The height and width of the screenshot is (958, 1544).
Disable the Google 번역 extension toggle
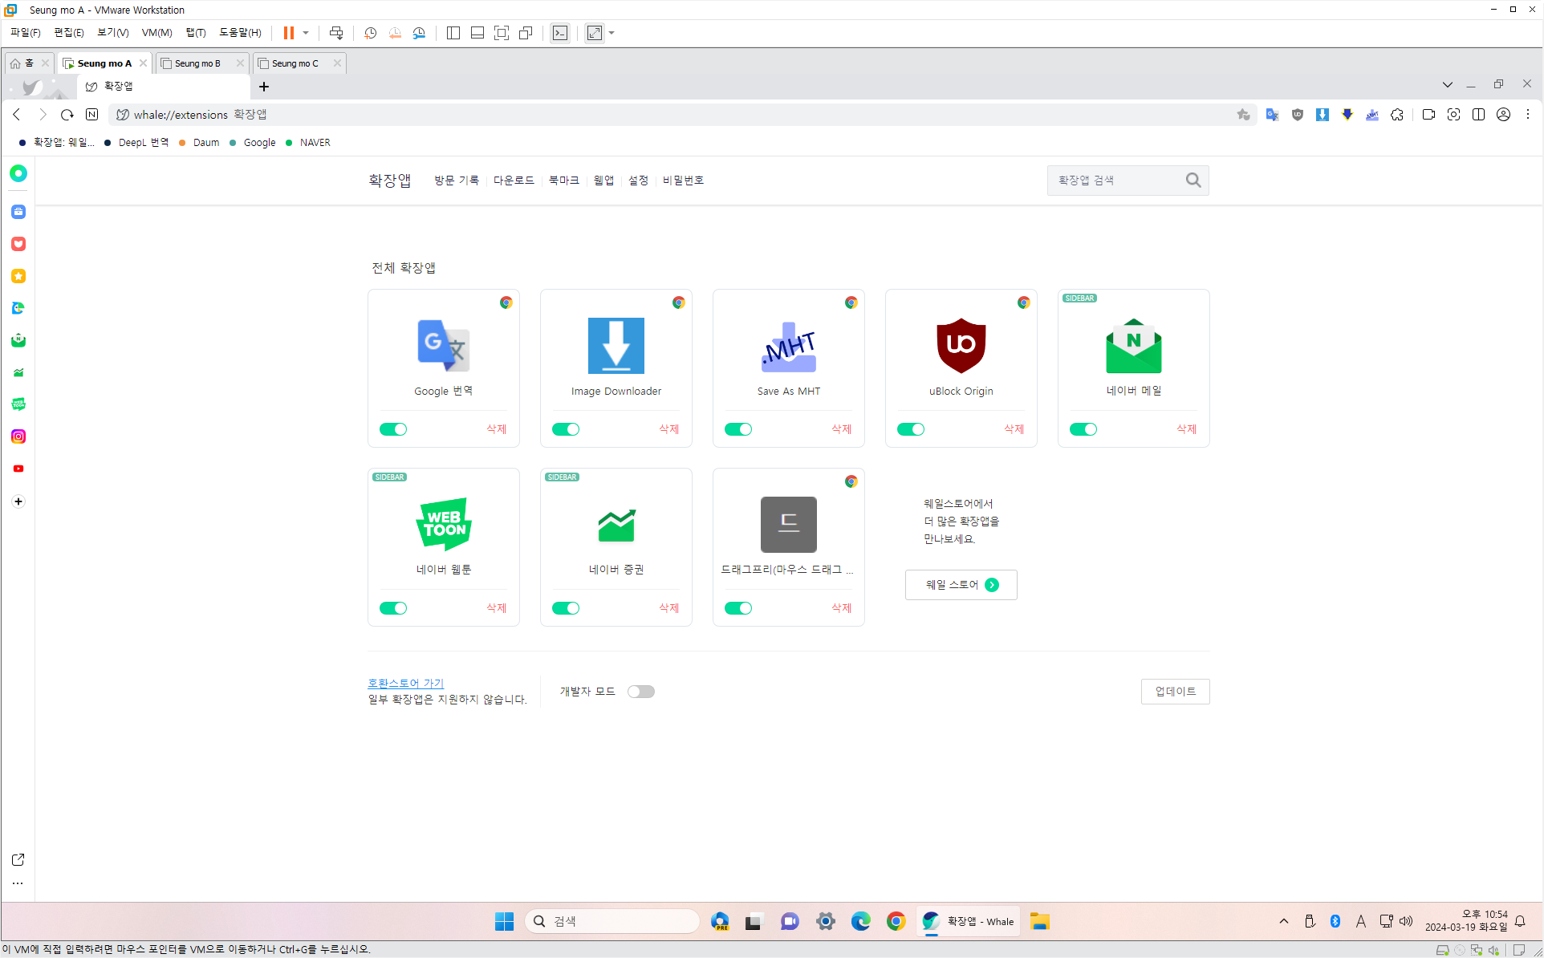coord(393,429)
